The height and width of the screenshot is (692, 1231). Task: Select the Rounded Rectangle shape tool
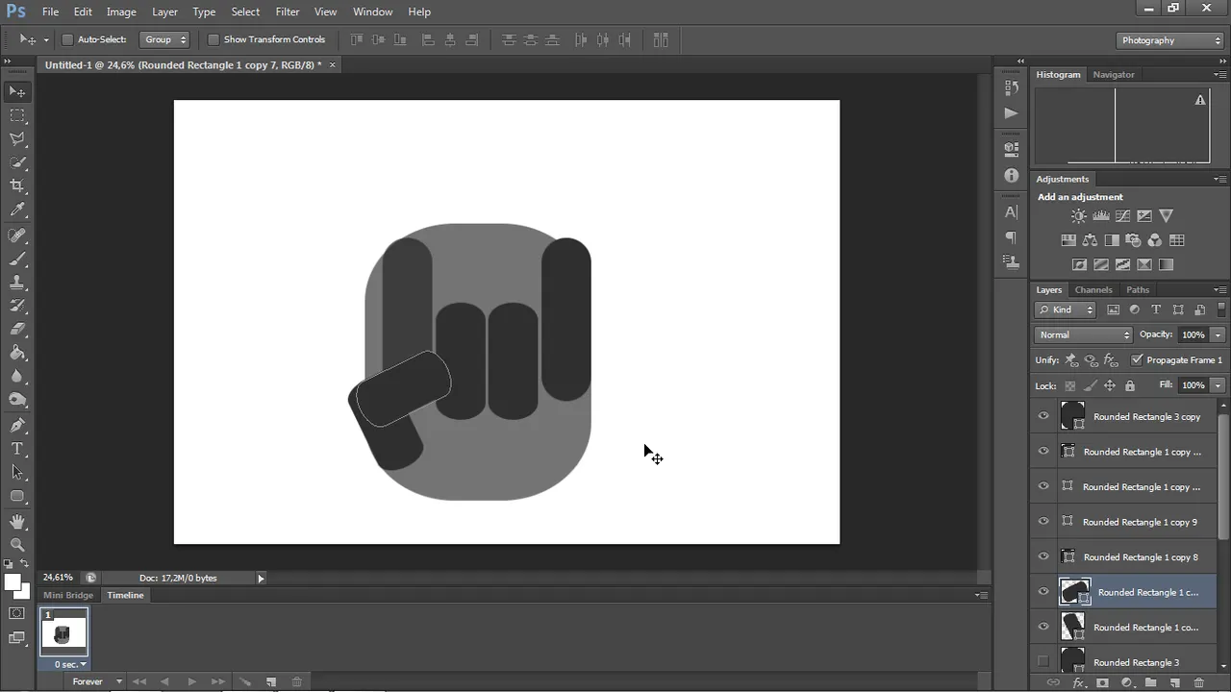17,496
